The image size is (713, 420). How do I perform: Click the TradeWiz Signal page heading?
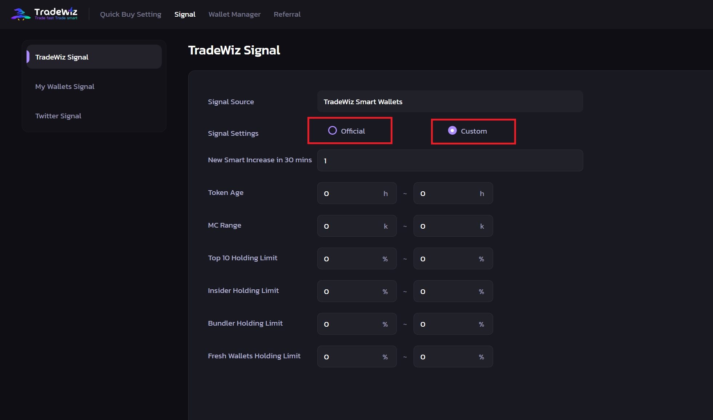click(234, 50)
